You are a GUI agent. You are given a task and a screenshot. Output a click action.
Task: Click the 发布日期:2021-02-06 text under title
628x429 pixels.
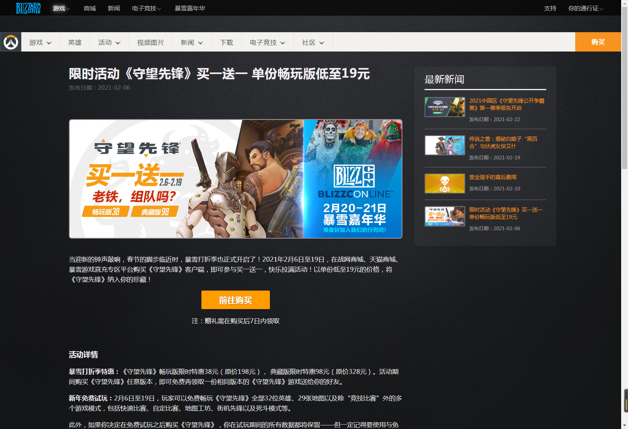point(99,88)
